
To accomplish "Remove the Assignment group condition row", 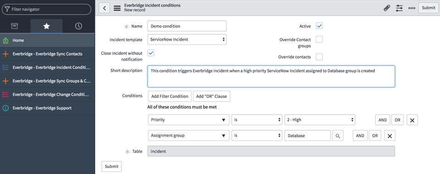I will click(390, 136).
